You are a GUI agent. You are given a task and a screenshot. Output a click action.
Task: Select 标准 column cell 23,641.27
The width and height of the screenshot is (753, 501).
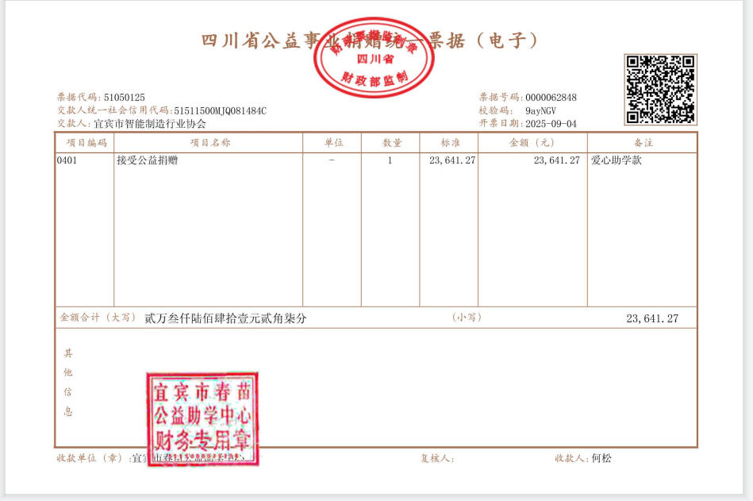[452, 160]
